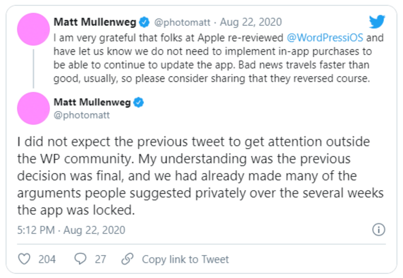The height and width of the screenshot is (278, 403).
Task: Click Copy link to Tweet
Action: tap(185, 259)
